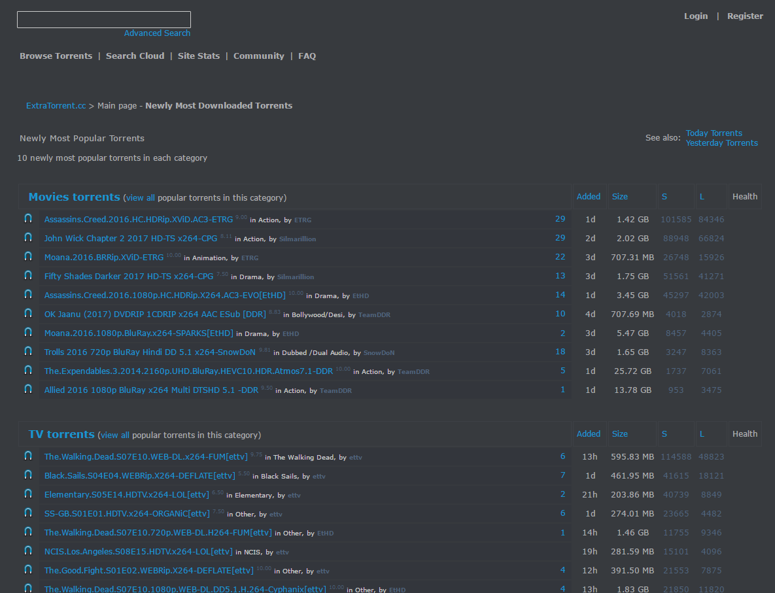
Task: Click magnet icon for The.Walking.Dead.S07E10.WEB-DL.x264-FUM
Action: coord(28,456)
